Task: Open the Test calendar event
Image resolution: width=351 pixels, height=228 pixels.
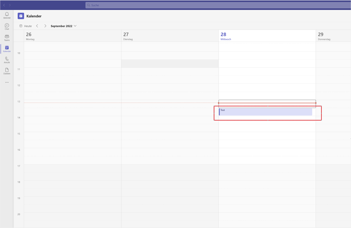Action: coord(265,112)
